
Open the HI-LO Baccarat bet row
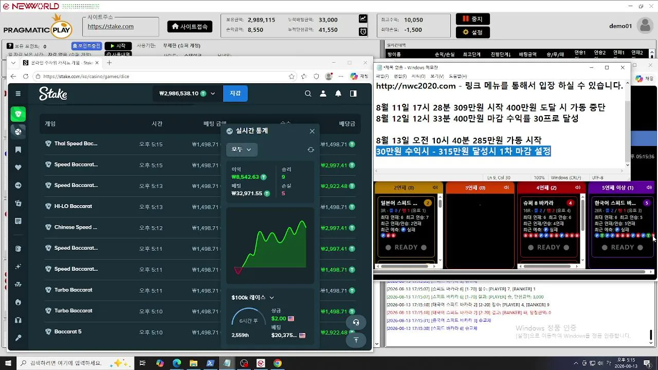200,207
